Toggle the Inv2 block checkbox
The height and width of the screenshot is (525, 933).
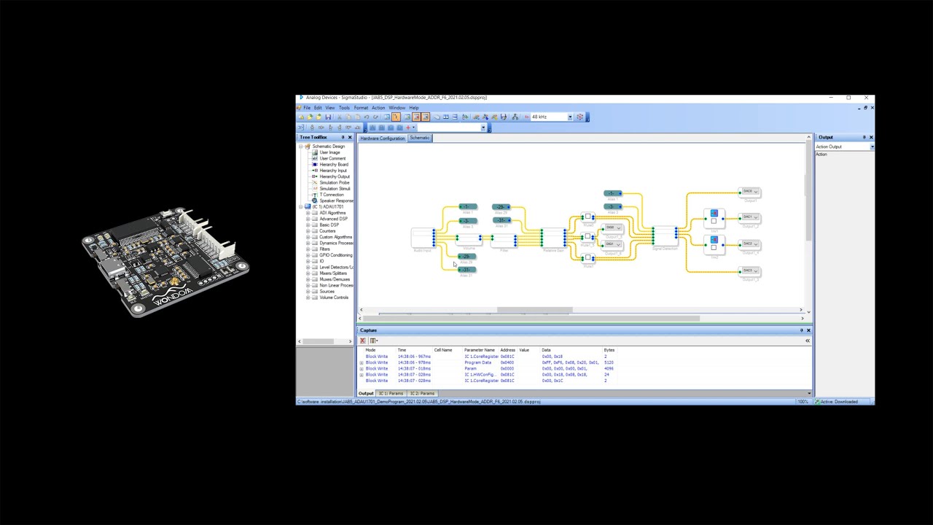714,247
